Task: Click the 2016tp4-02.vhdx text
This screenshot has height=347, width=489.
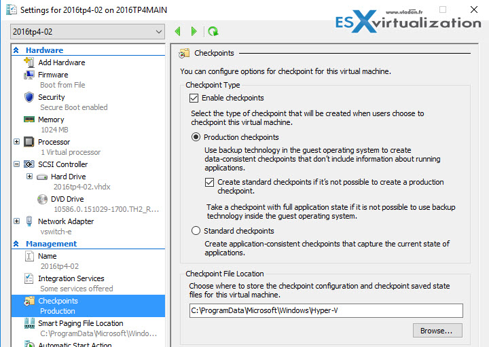Action: click(82, 187)
